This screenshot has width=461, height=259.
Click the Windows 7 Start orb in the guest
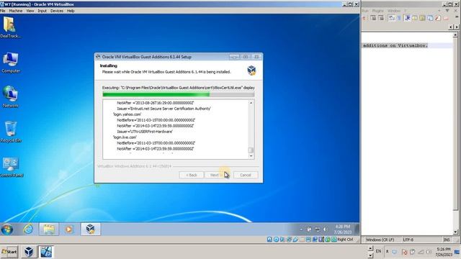click(x=7, y=230)
